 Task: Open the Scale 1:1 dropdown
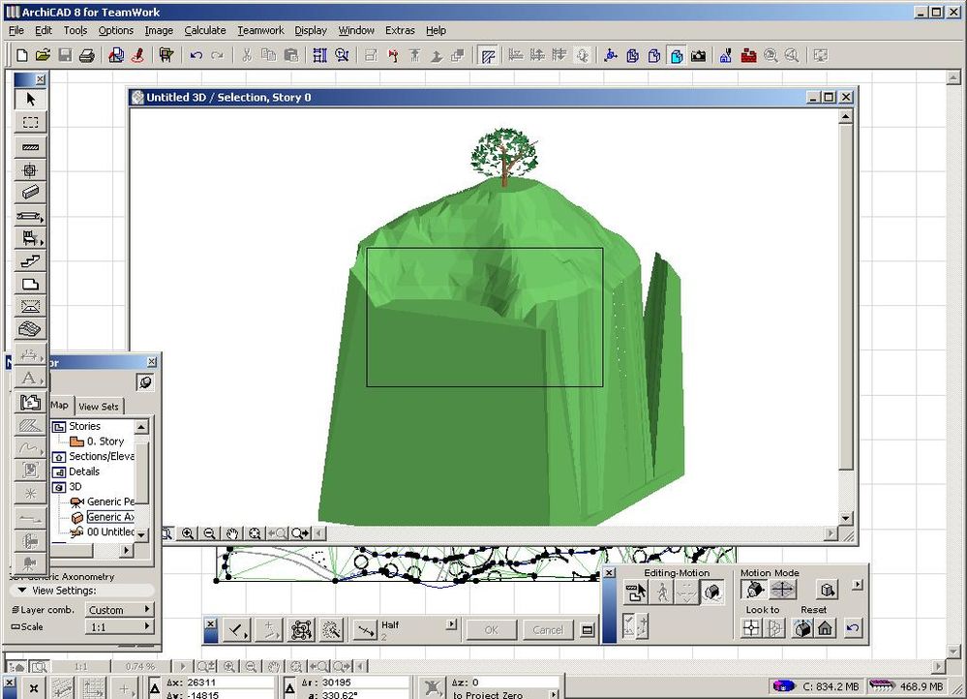click(x=119, y=626)
